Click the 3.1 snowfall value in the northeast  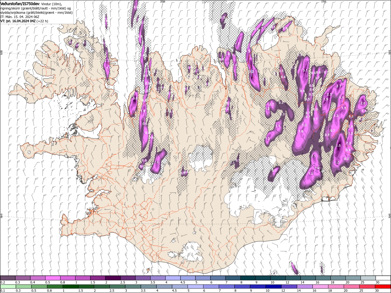[x=305, y=70]
